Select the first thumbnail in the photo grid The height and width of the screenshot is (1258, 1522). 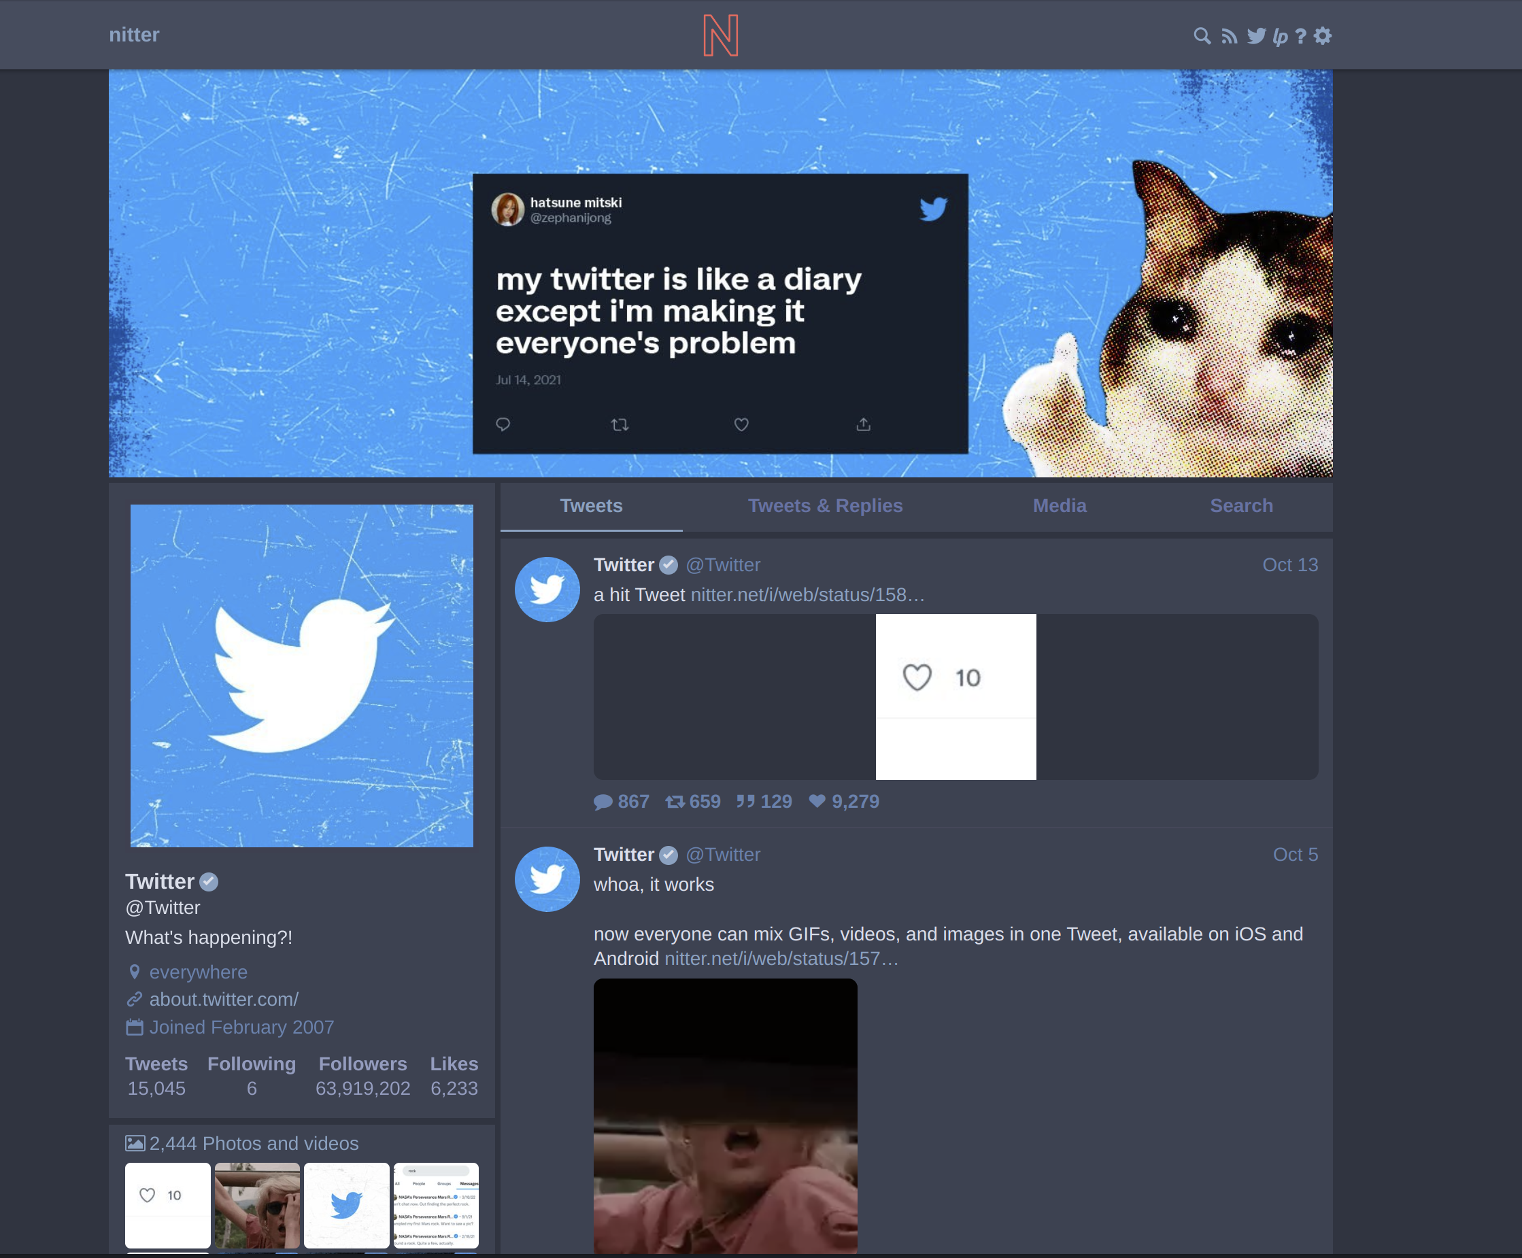click(x=167, y=1206)
